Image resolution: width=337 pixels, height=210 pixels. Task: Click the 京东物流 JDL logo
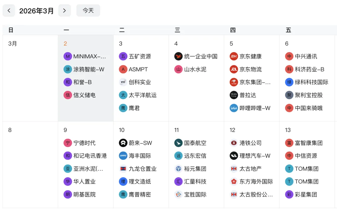coord(234,69)
